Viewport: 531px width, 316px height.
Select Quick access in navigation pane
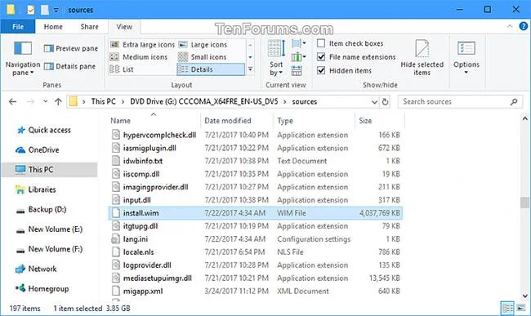pos(44,131)
